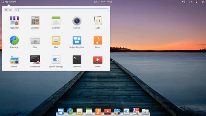Image resolution: width=206 pixels, height=116 pixels.
Task: Open Videos from the dock
Action: pyautogui.click(x=108, y=111)
